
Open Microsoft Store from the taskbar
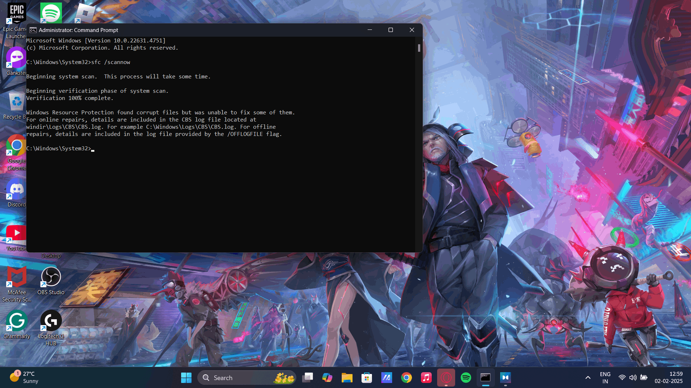point(367,378)
